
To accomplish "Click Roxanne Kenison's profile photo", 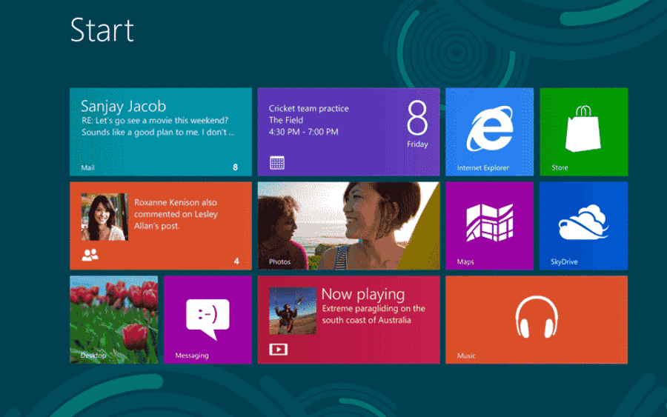I will coord(104,217).
